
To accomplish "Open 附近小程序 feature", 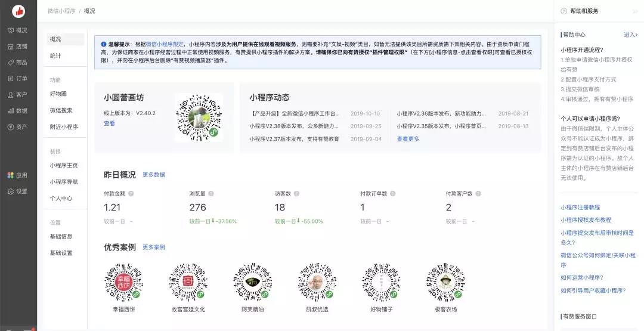I will pos(64,127).
